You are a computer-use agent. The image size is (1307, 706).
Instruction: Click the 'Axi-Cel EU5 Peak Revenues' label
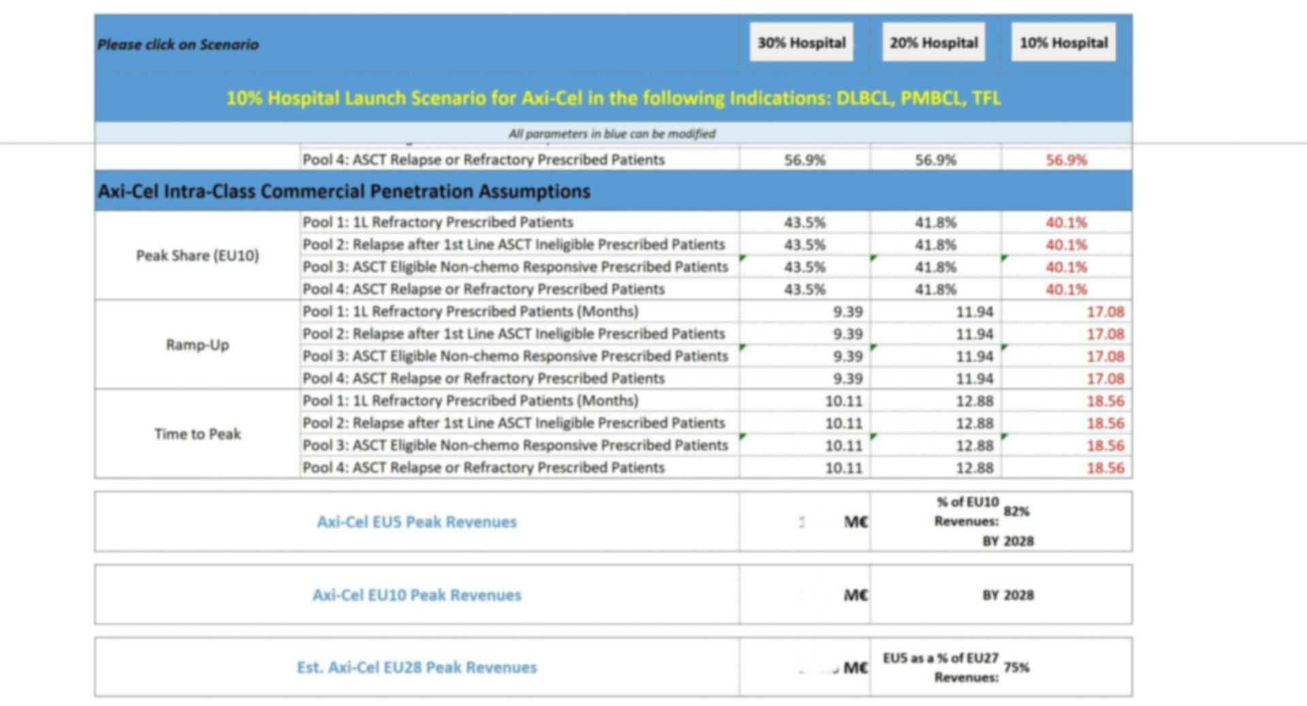417,522
